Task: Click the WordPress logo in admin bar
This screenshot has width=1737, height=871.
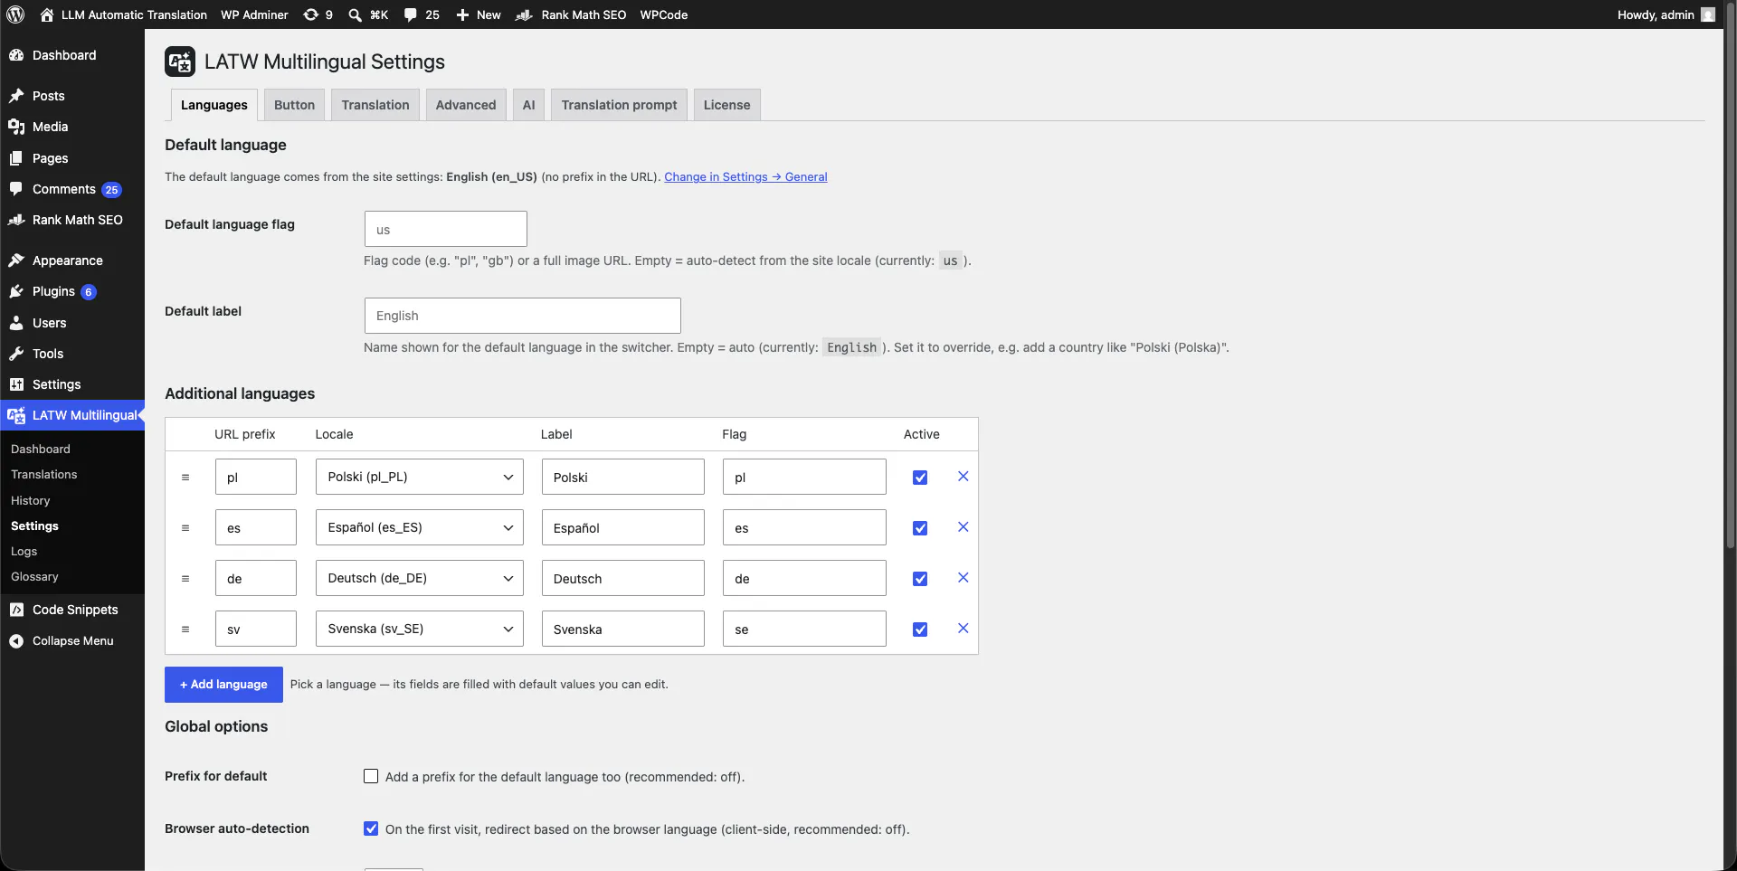Action: pos(15,14)
